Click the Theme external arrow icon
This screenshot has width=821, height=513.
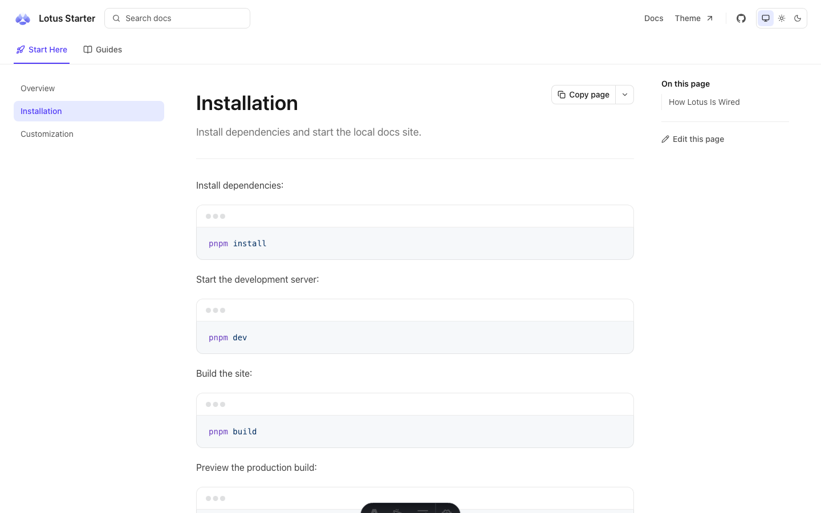(x=710, y=18)
